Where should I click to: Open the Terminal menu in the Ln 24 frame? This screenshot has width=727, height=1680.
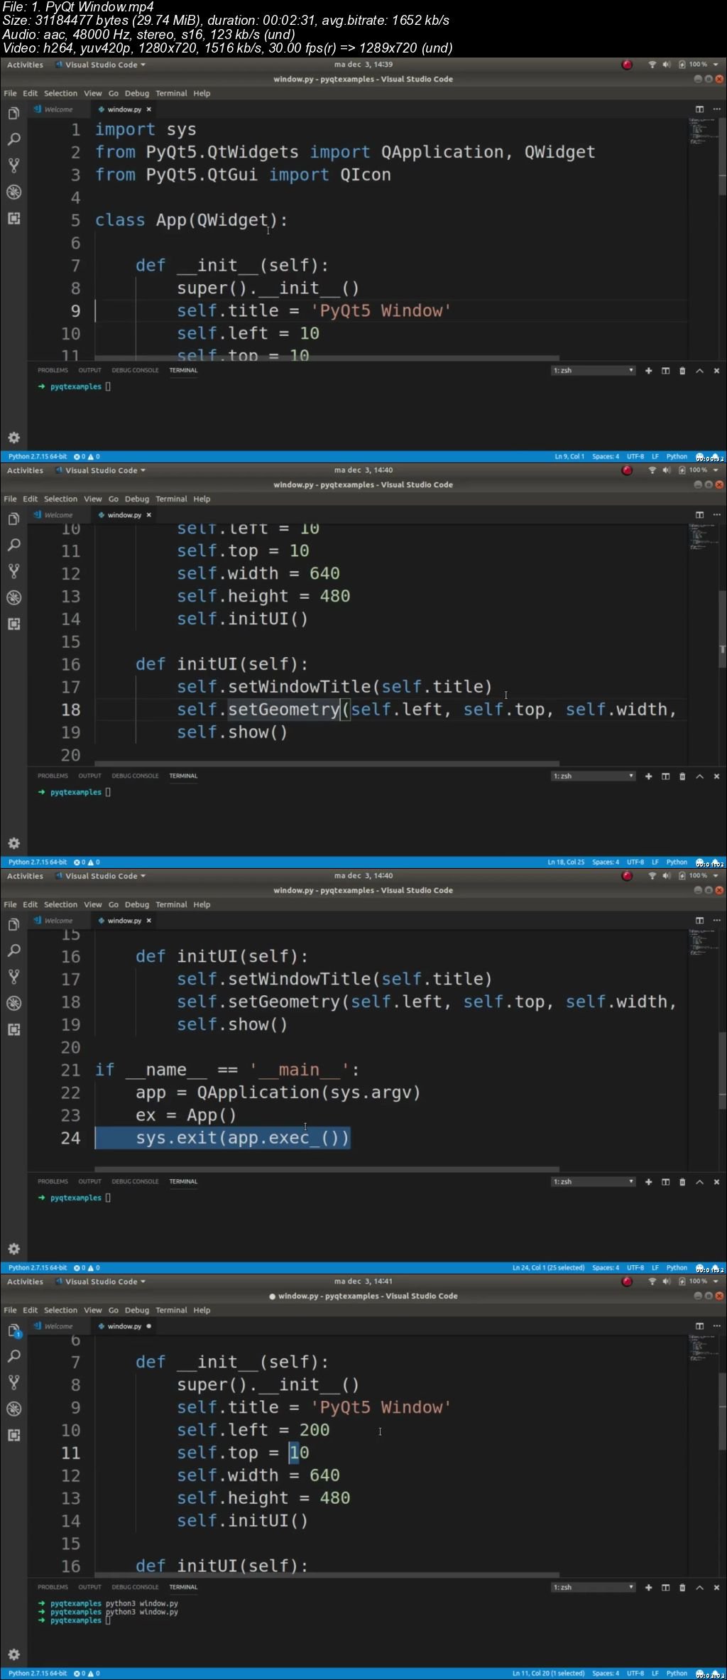tap(171, 905)
